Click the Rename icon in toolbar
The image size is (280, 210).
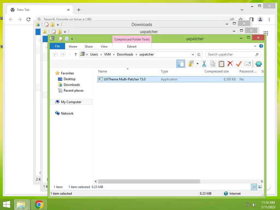click(x=248, y=64)
